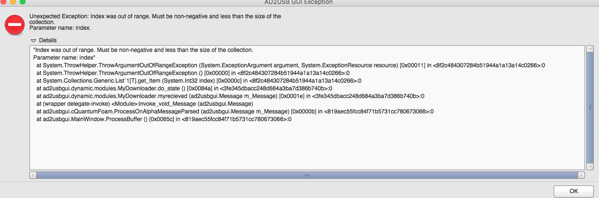Click the MainWindow.ProcessBuffer stack trace line
The width and height of the screenshot is (599, 198).
coord(164,119)
